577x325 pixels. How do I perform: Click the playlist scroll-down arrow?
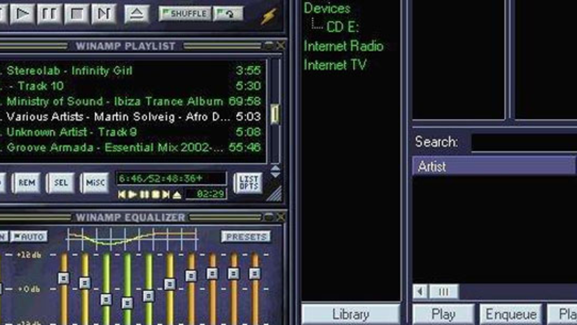[275, 174]
